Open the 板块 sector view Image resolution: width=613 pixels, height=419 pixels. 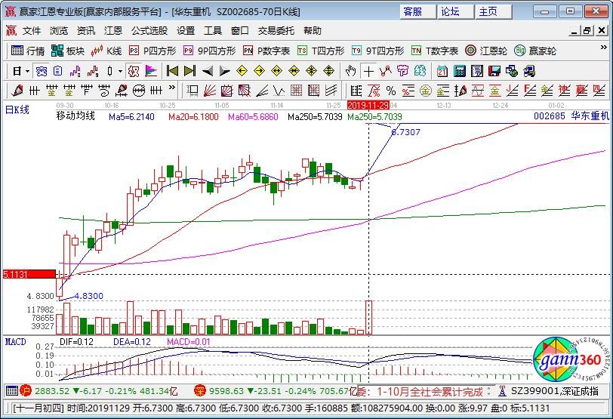point(68,51)
